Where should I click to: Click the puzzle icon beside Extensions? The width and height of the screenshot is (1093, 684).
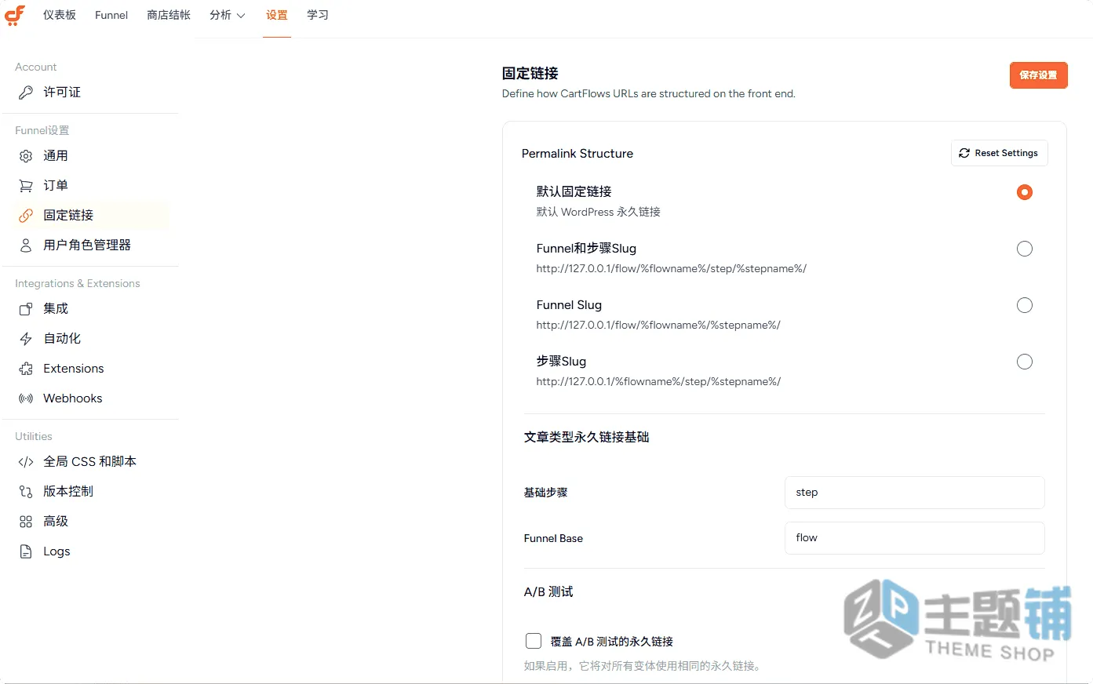(x=26, y=369)
